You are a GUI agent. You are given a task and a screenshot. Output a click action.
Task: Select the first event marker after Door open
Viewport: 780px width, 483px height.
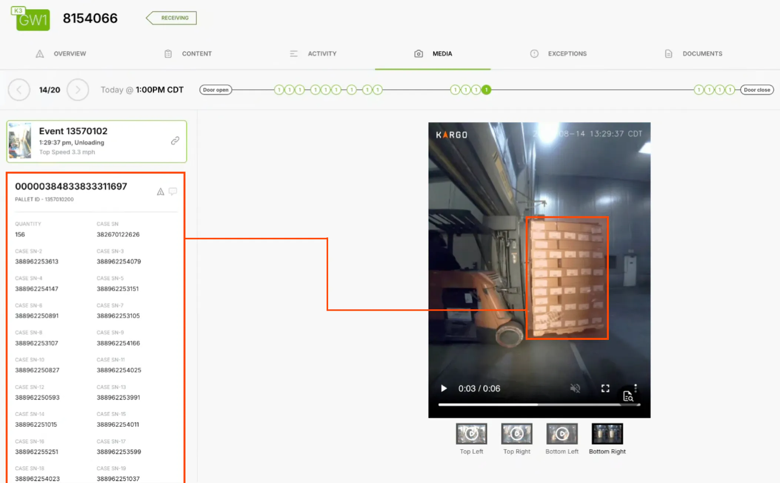pos(279,90)
